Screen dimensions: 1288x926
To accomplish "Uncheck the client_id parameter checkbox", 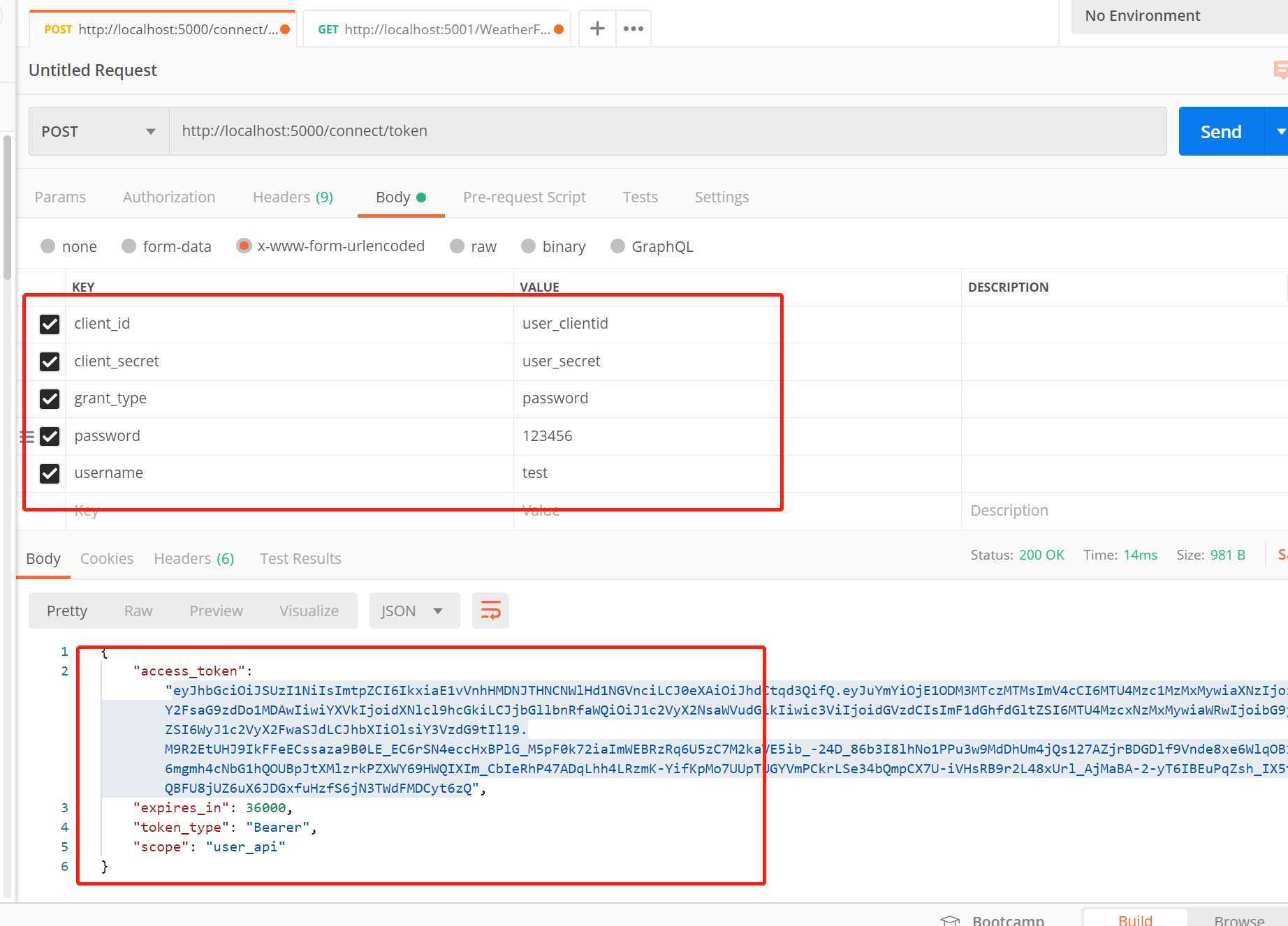I will tap(50, 324).
